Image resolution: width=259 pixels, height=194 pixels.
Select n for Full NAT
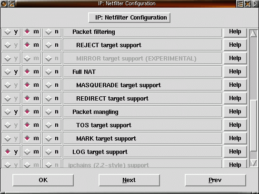click(52, 71)
